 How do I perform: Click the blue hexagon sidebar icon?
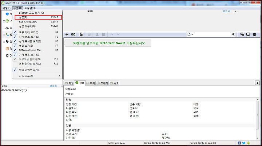(7, 14)
